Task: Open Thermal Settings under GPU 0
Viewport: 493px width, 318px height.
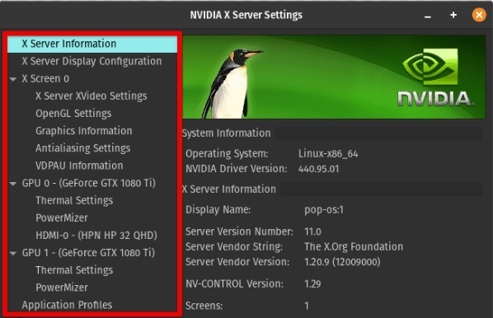Action: point(74,200)
